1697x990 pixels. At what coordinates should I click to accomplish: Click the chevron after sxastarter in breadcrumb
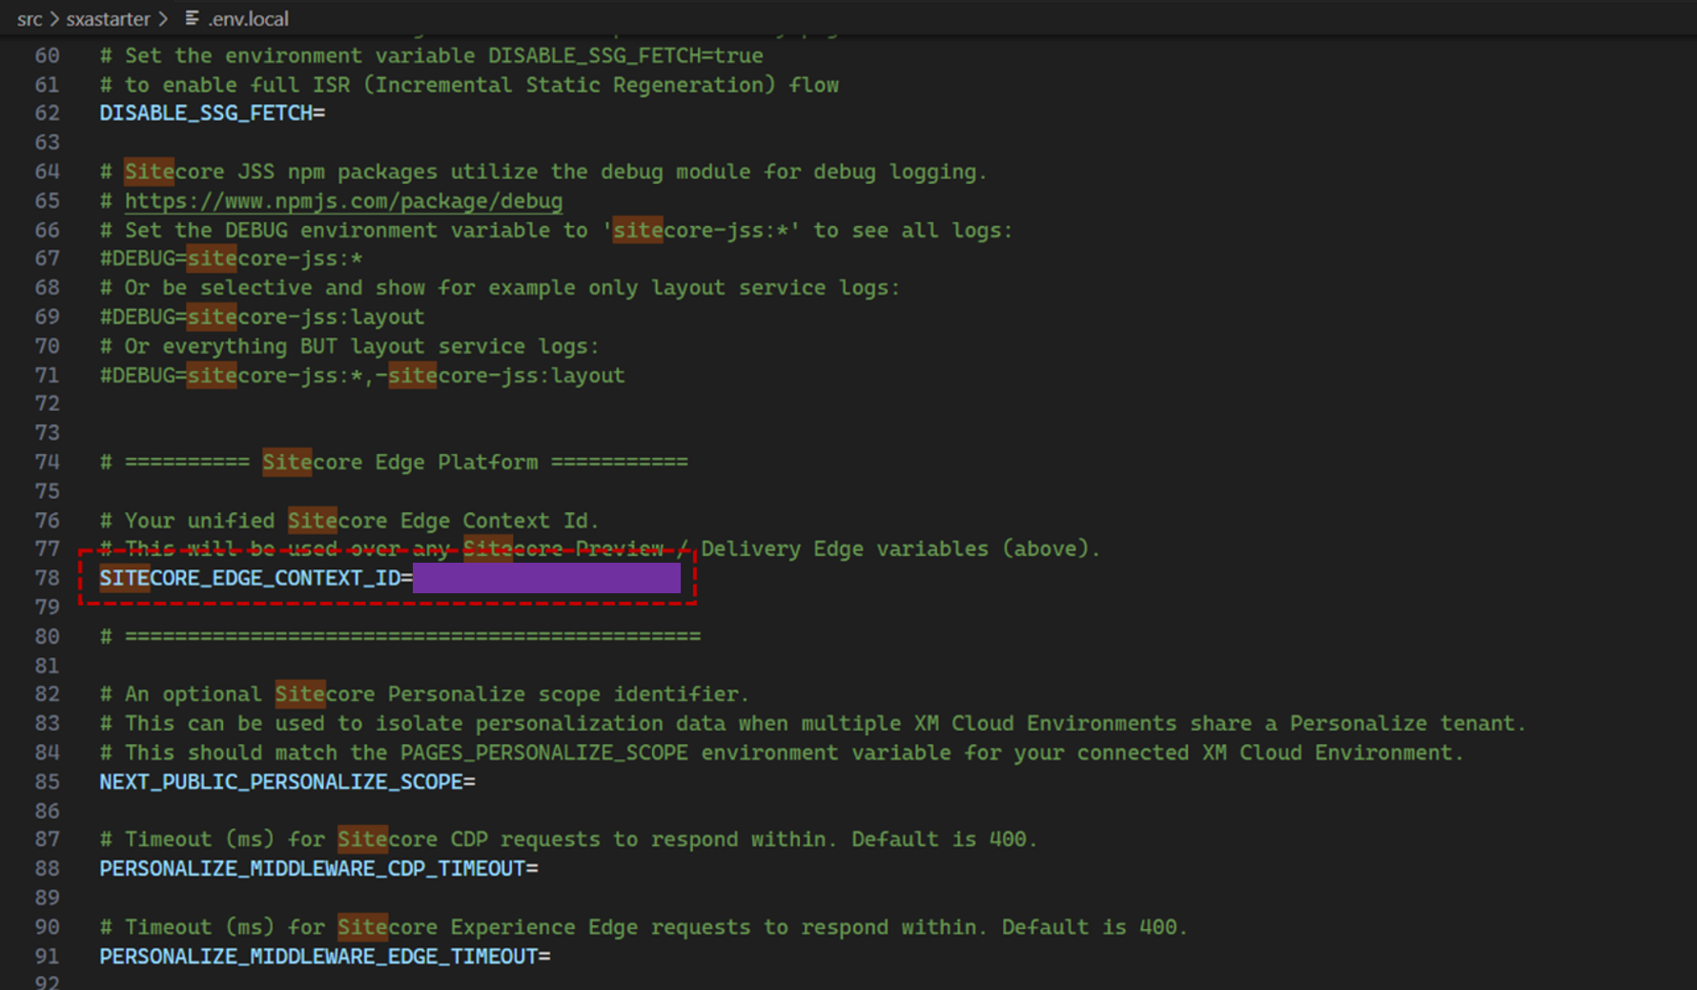pos(164,18)
